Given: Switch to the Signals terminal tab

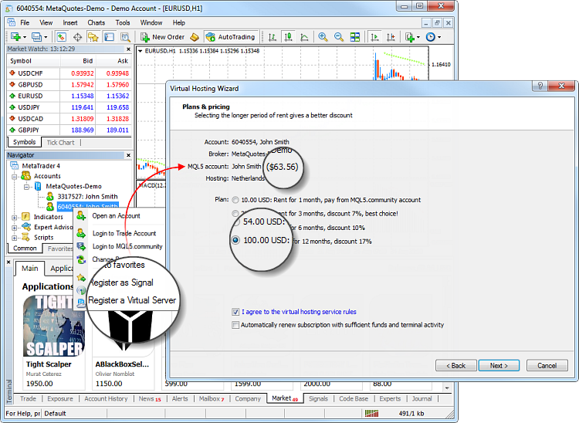Looking at the screenshot, I should (317, 399).
